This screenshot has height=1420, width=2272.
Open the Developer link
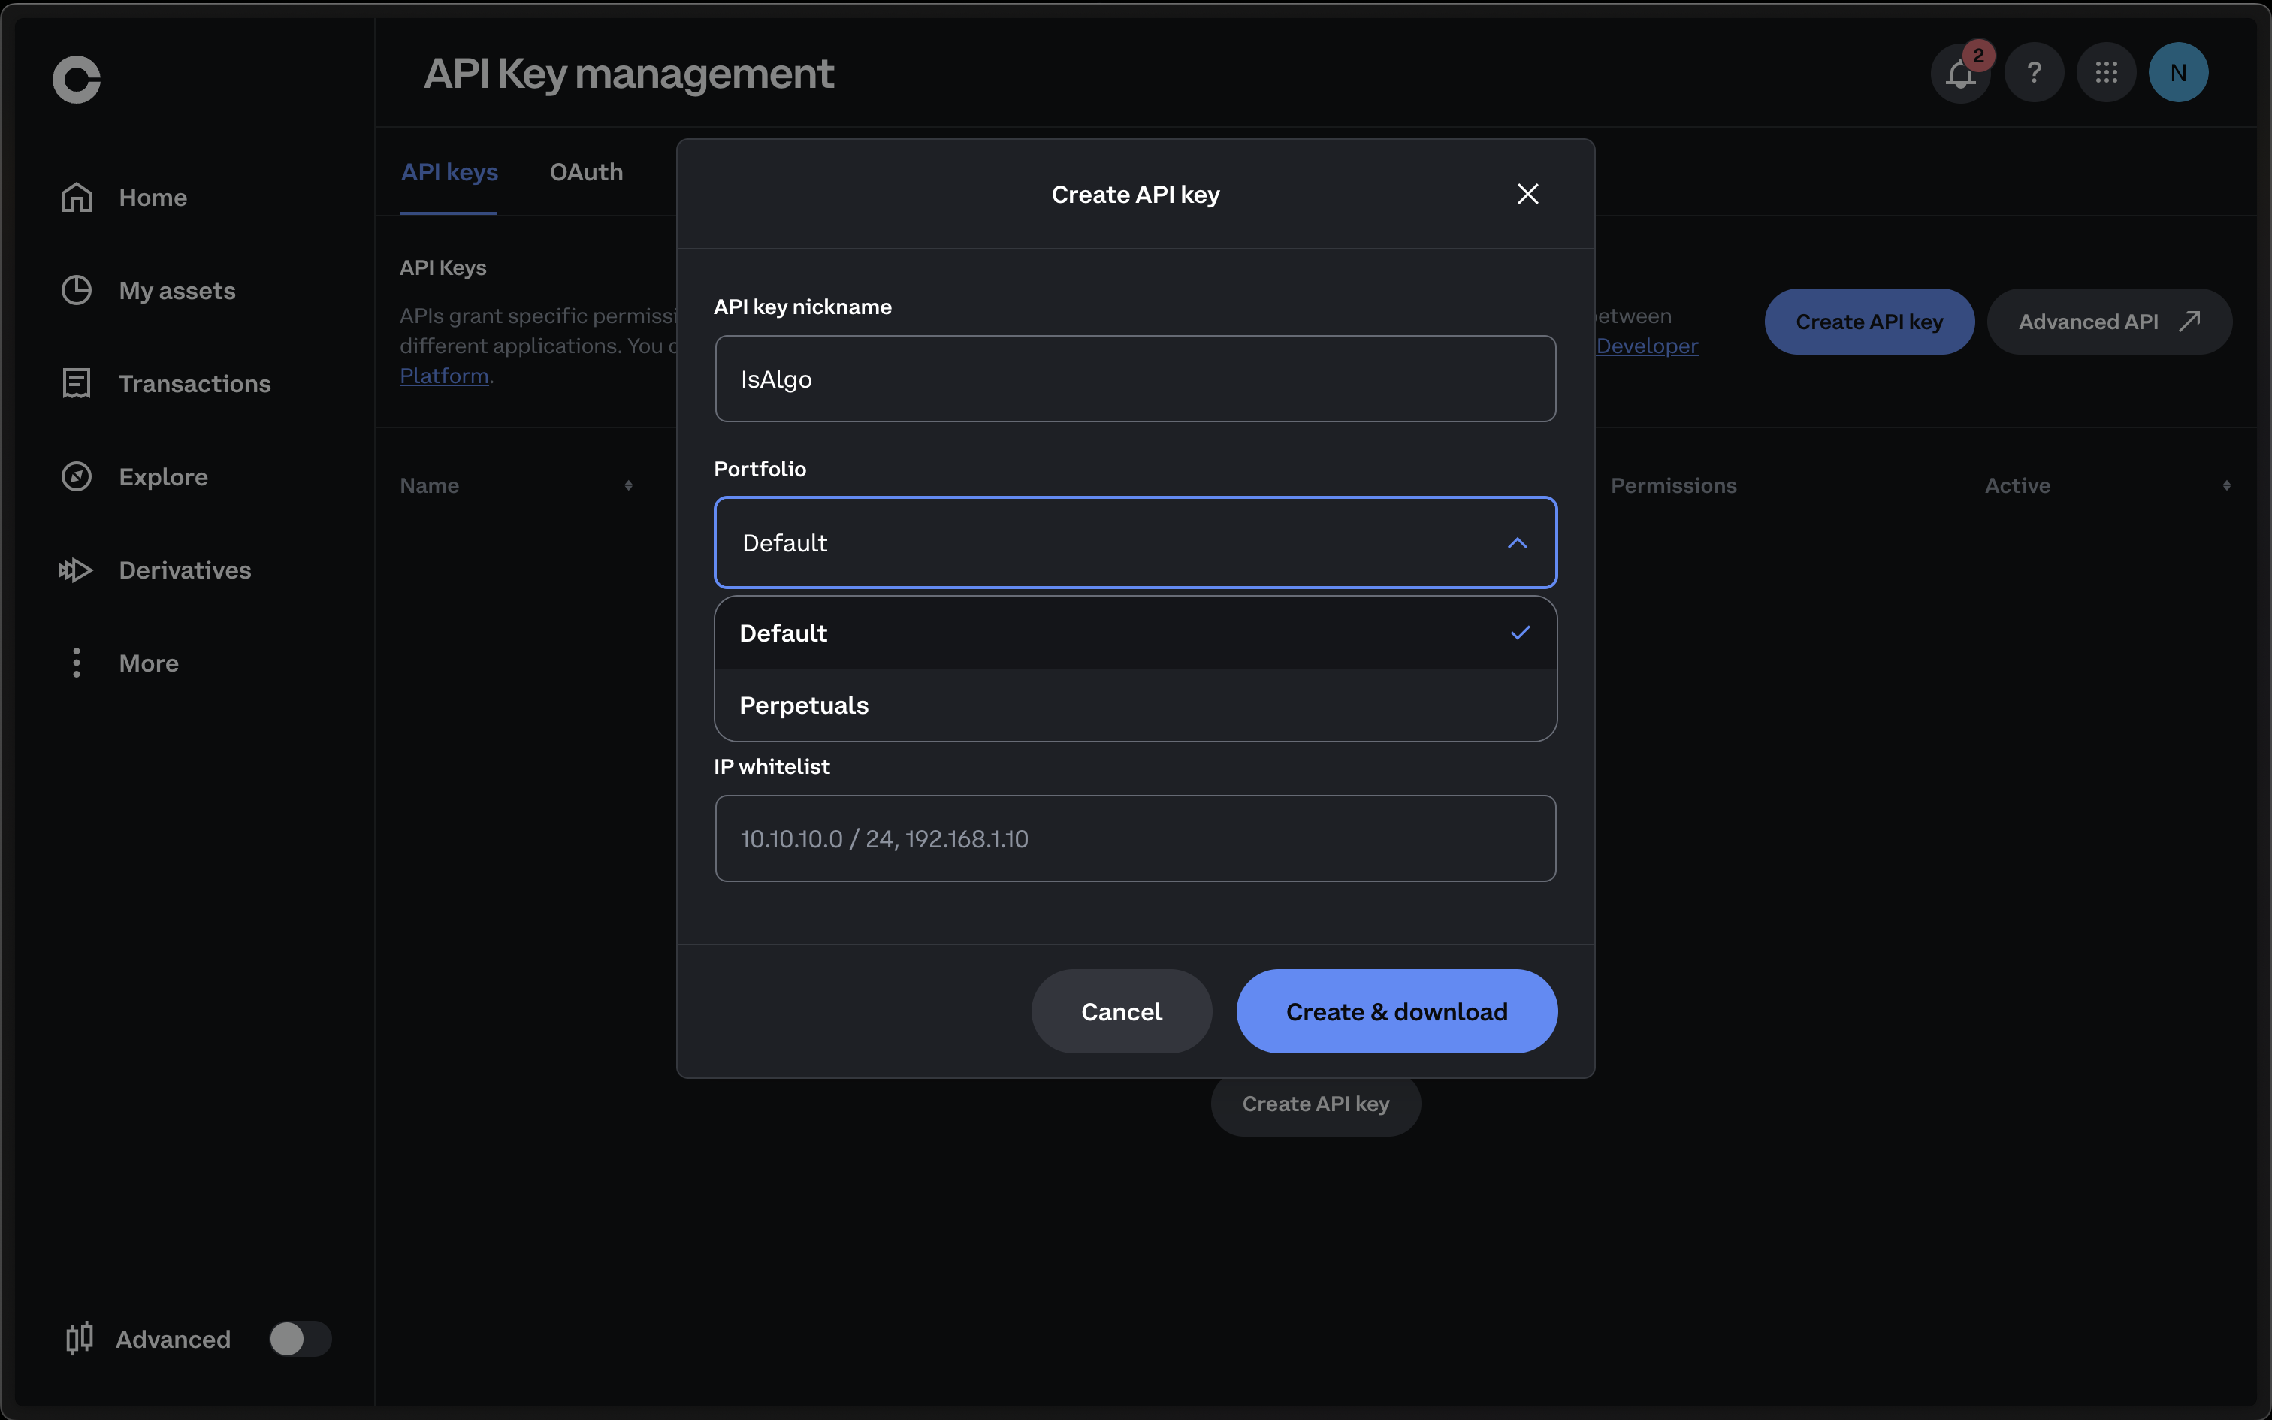point(1647,346)
